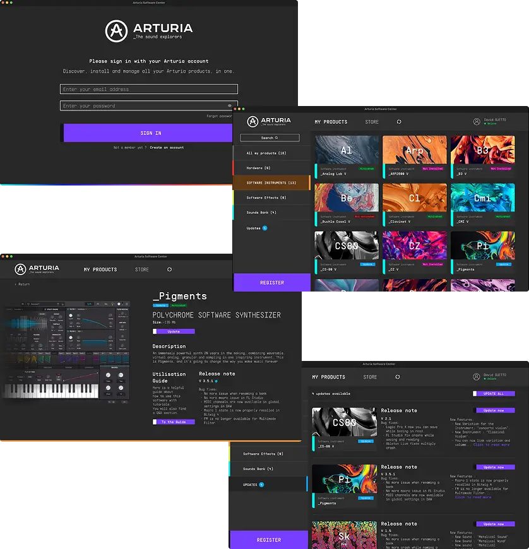Open the CS80 thumbnail in the updates list
This screenshot has height=549, width=529.
click(x=345, y=422)
